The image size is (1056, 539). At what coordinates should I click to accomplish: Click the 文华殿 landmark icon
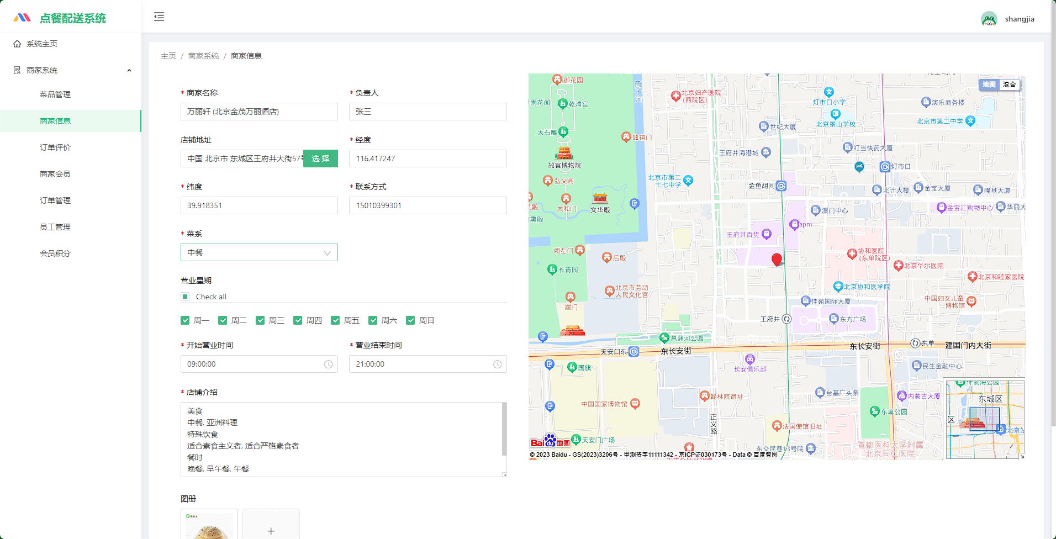pos(600,198)
